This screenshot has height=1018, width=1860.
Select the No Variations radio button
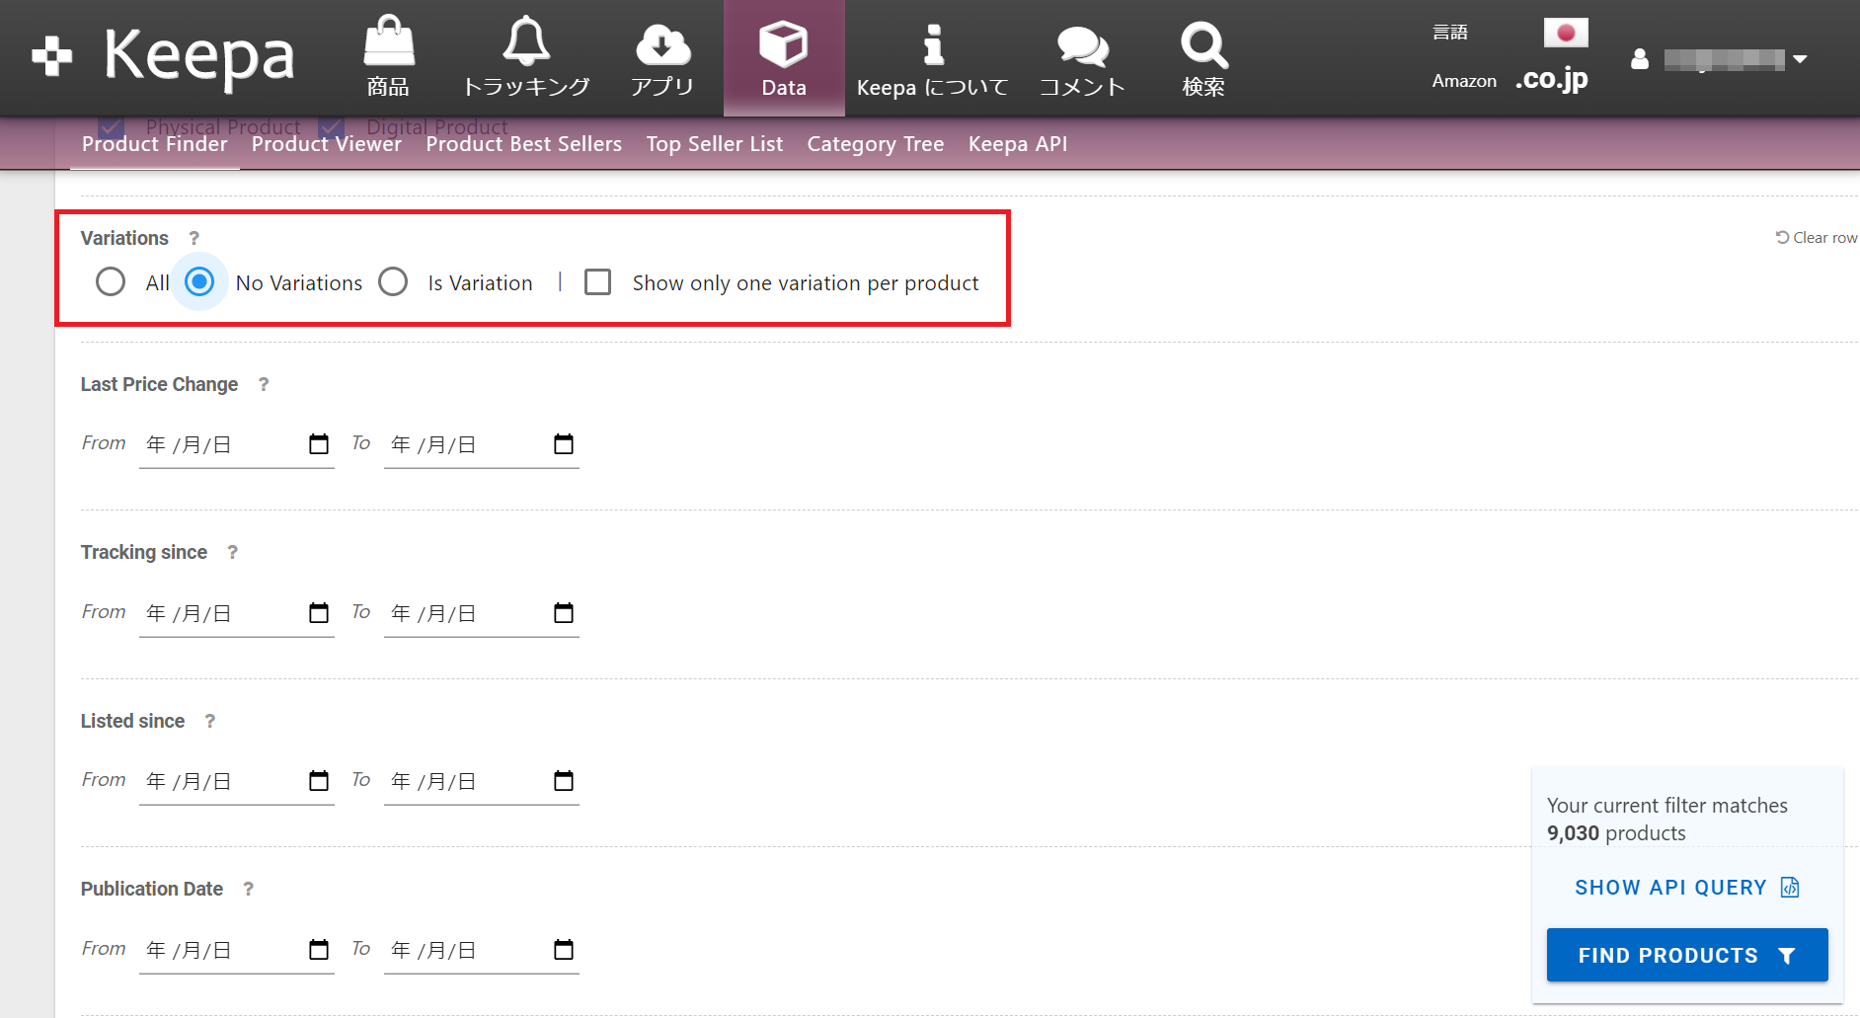click(x=199, y=282)
